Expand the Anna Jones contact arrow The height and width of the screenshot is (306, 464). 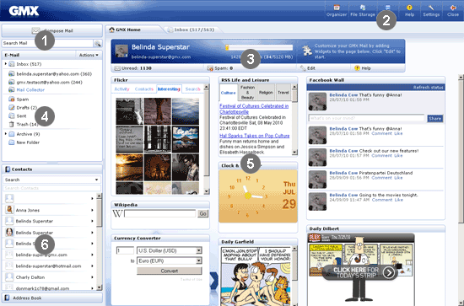[92, 210]
